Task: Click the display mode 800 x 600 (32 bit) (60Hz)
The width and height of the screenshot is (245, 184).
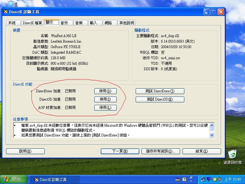Action: (x=69, y=63)
